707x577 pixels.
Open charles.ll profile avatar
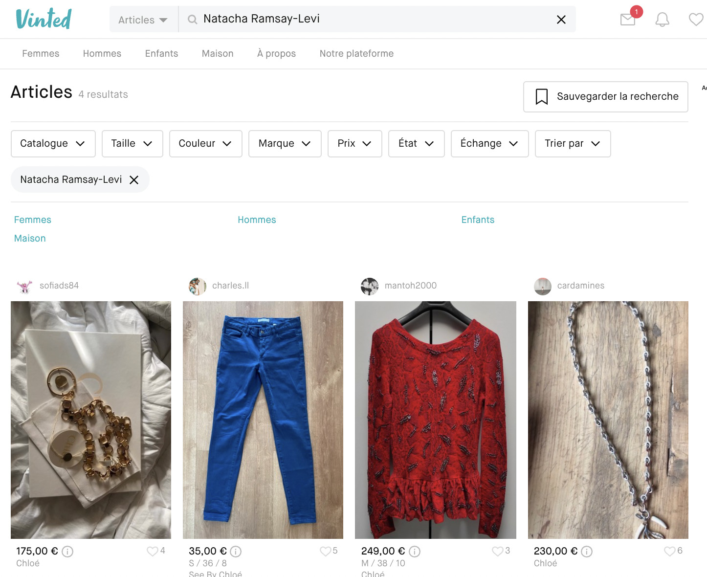198,287
